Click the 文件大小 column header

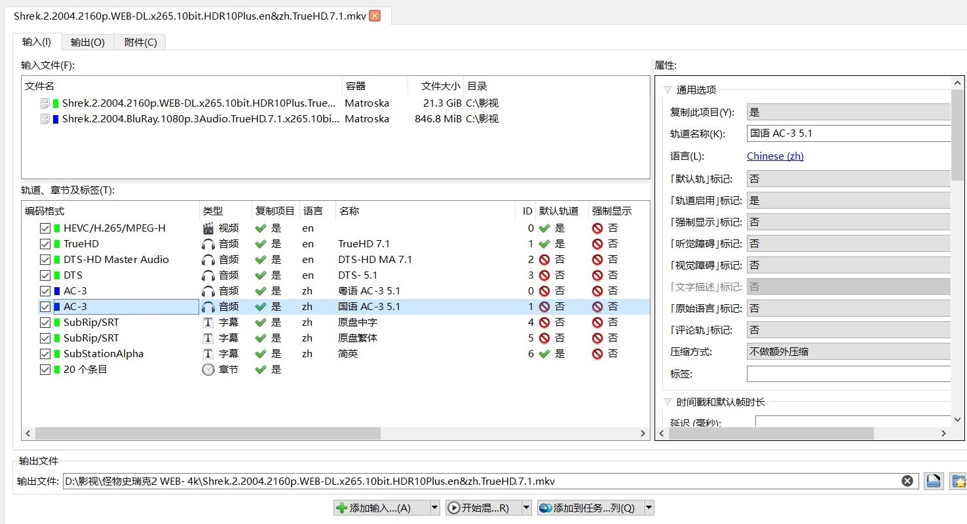click(436, 86)
